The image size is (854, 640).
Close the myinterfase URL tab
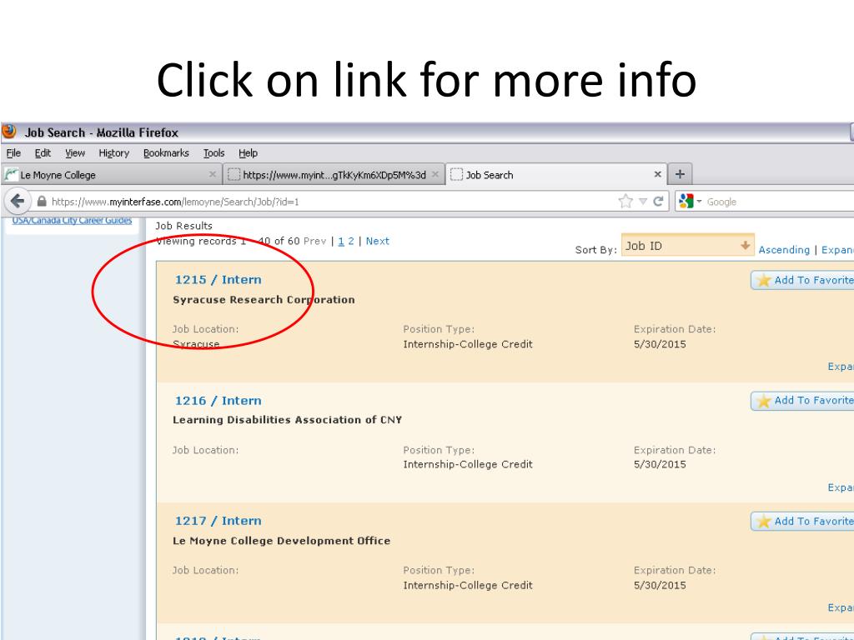tap(435, 175)
